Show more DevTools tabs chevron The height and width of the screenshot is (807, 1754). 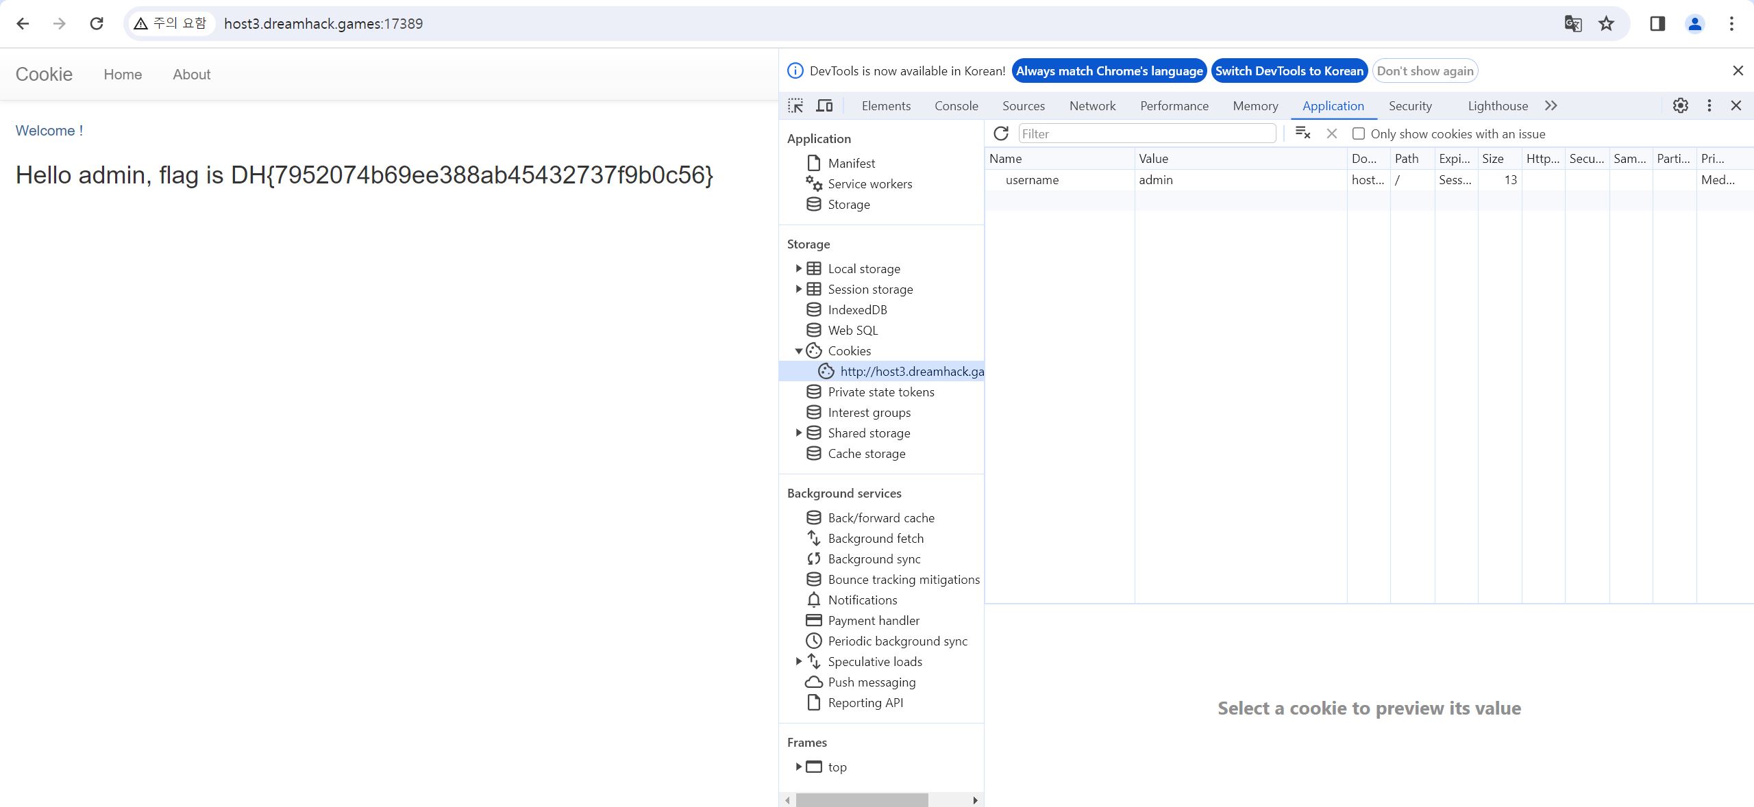[x=1551, y=105]
